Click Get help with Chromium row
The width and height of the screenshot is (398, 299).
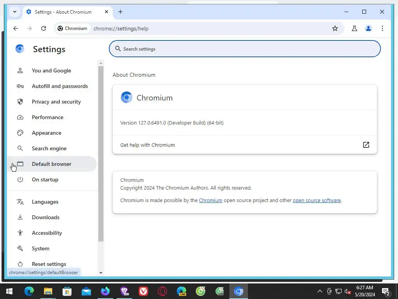point(245,145)
